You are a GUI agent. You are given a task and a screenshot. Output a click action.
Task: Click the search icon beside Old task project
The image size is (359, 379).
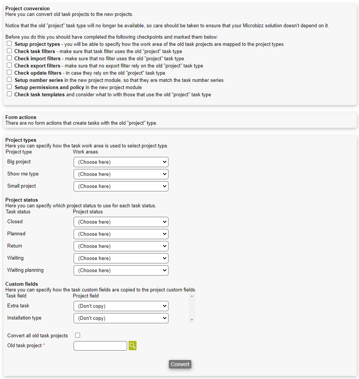click(x=132, y=346)
